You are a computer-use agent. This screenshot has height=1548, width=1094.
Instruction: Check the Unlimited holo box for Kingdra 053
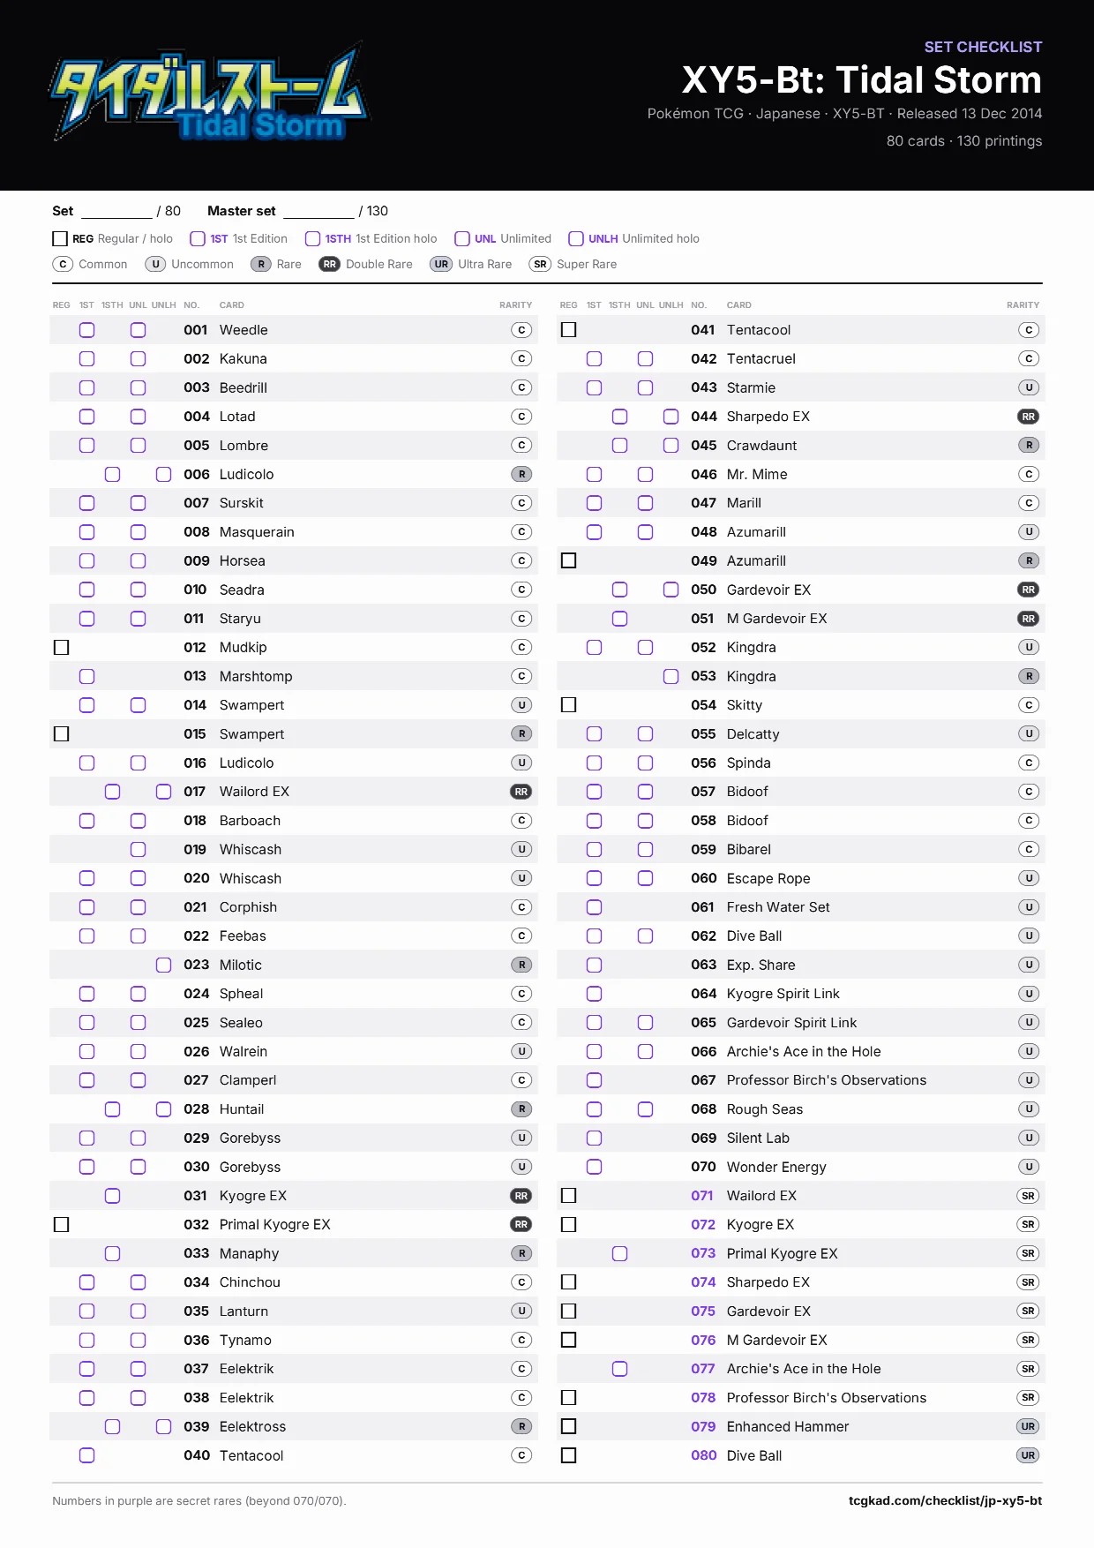coord(671,676)
